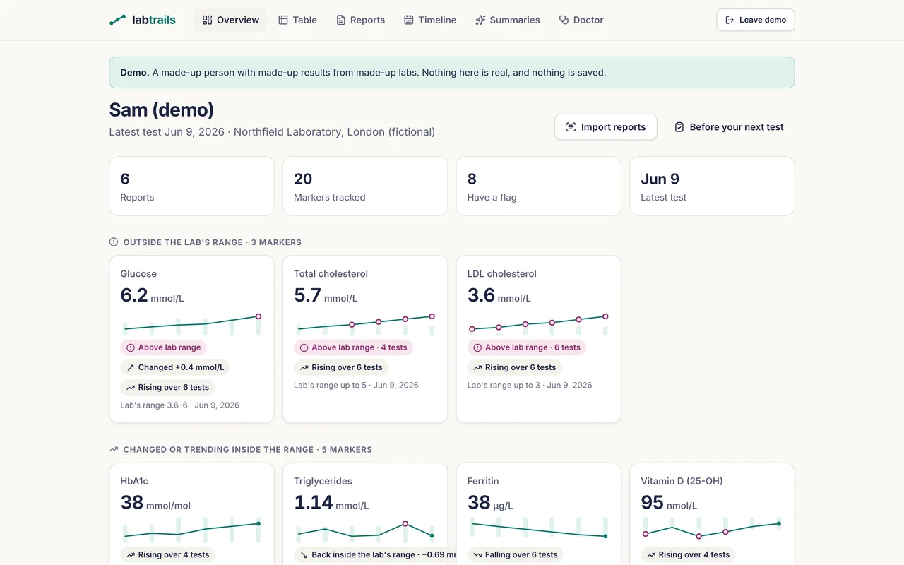The image size is (904, 565).
Task: Click the Import reports button
Action: coord(606,127)
